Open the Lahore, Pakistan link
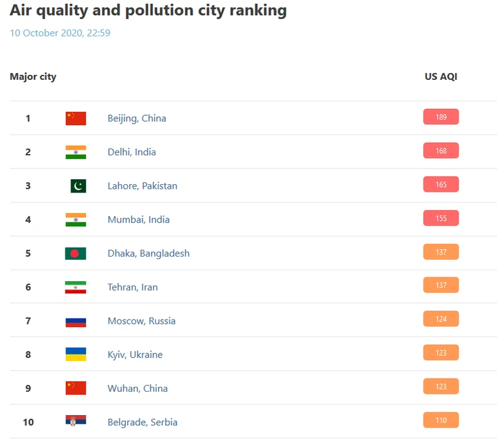 pyautogui.click(x=142, y=186)
